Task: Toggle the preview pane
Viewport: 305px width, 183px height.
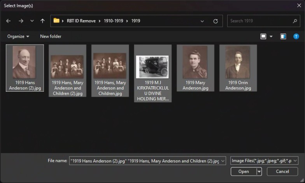Action: [x=283, y=37]
